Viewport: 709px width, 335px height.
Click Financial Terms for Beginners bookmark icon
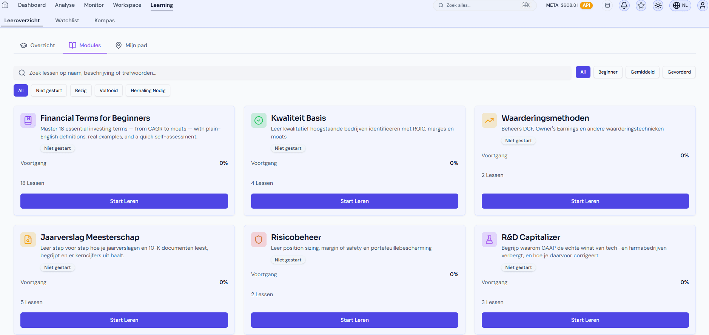click(x=28, y=120)
